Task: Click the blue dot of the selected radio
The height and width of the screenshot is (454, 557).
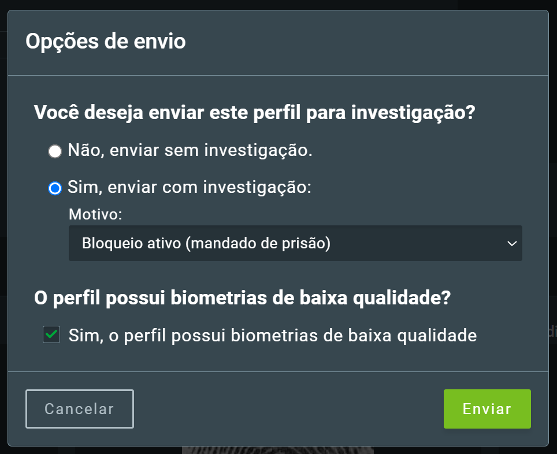Action: 55,188
